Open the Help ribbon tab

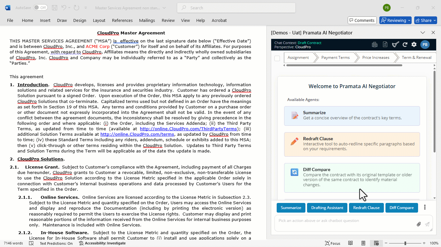coord(200,20)
